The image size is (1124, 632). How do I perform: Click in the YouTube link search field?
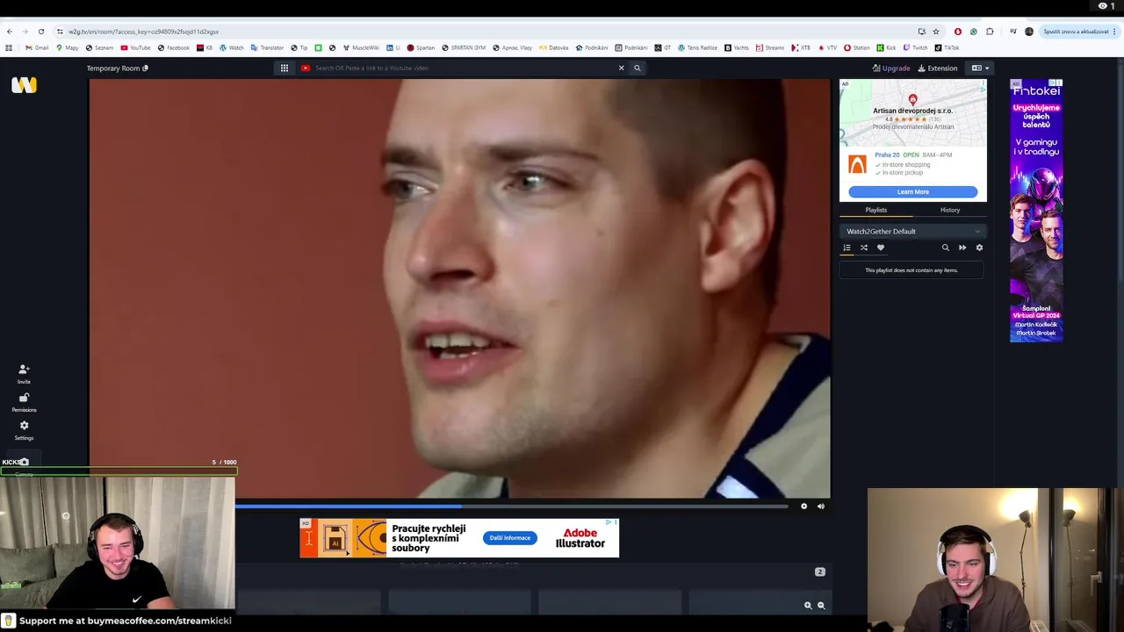[x=461, y=68]
